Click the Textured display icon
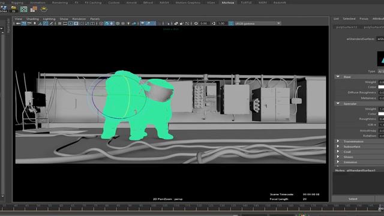Image resolution: width=384 pixels, height=216 pixels. 123,23
